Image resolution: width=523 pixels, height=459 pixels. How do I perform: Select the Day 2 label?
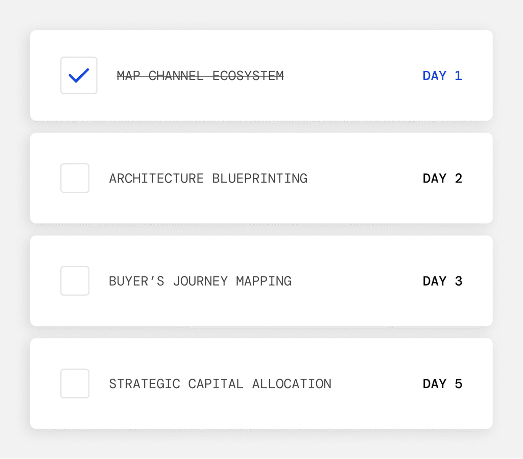442,178
